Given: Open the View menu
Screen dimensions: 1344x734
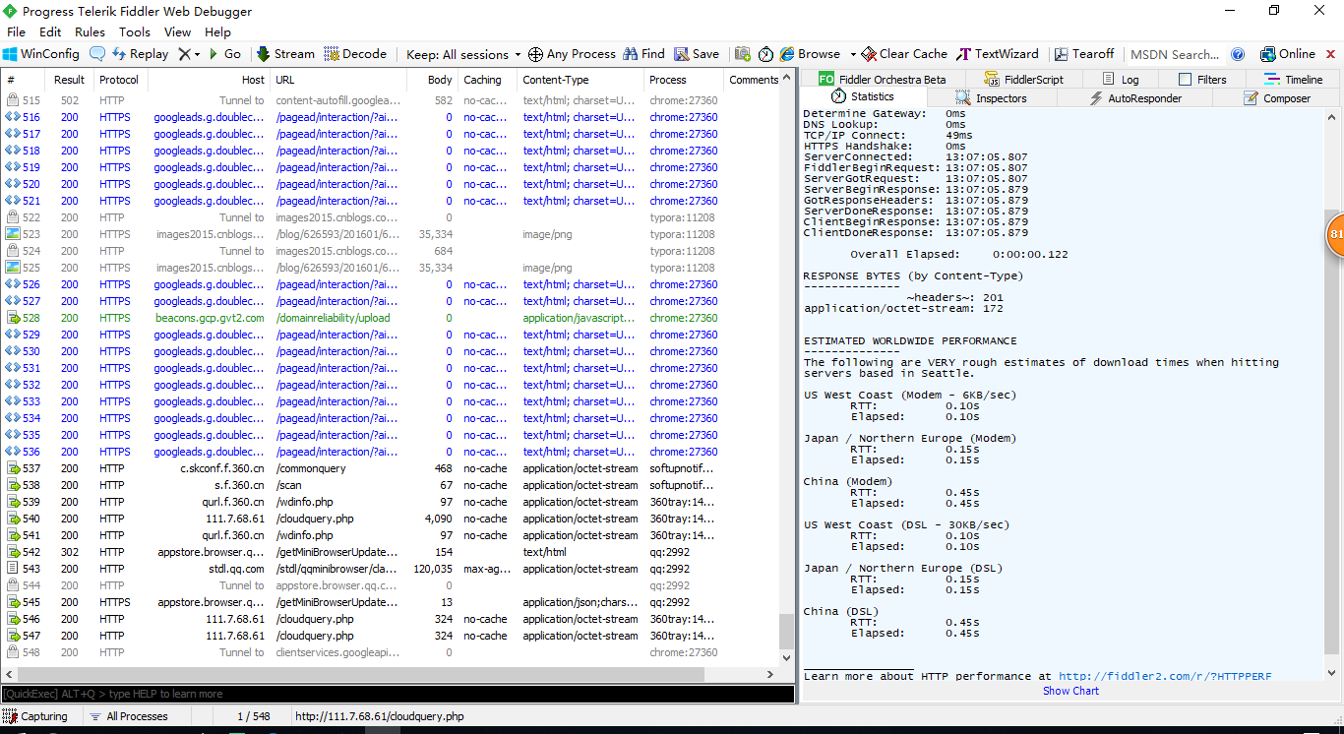Looking at the screenshot, I should [178, 32].
